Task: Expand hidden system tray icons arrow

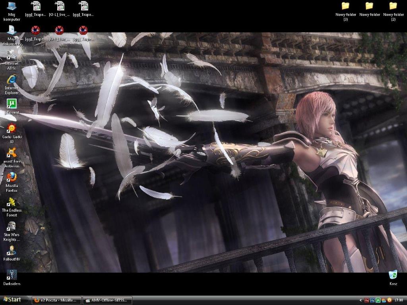Action: pos(360,300)
